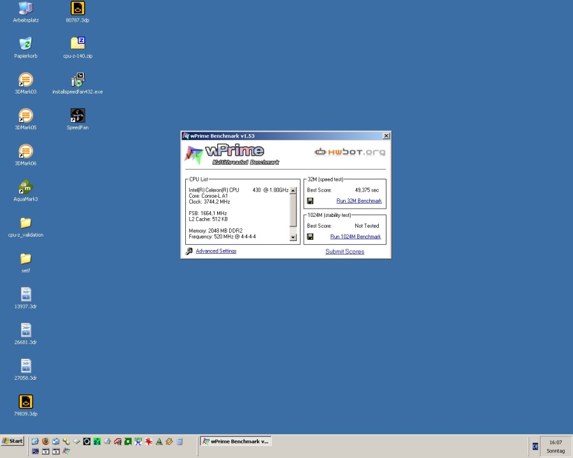
Task: Select 79839.3dp file
Action: (25, 406)
